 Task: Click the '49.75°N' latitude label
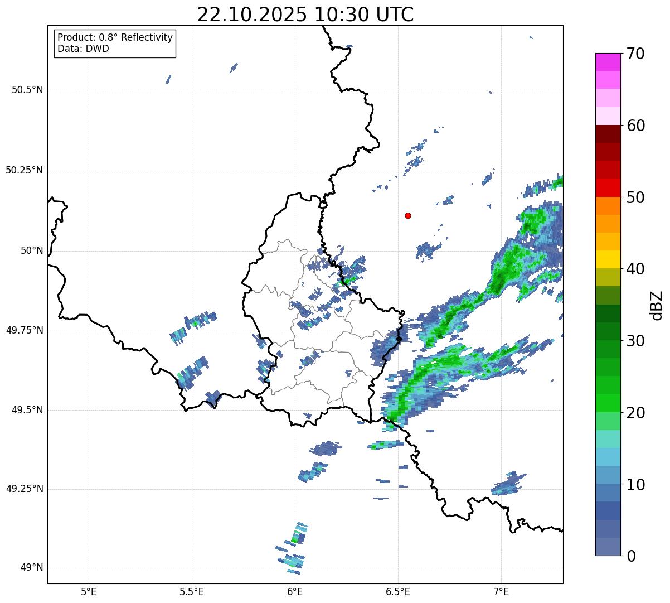(x=25, y=330)
